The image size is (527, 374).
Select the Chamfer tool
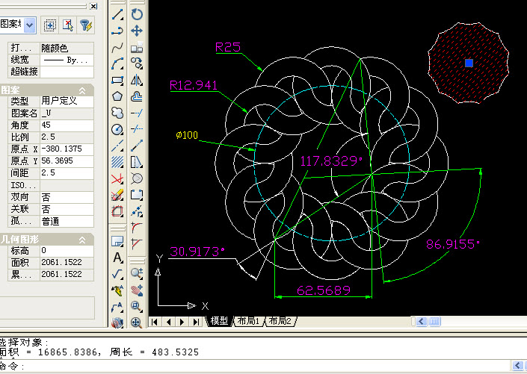coord(137,244)
